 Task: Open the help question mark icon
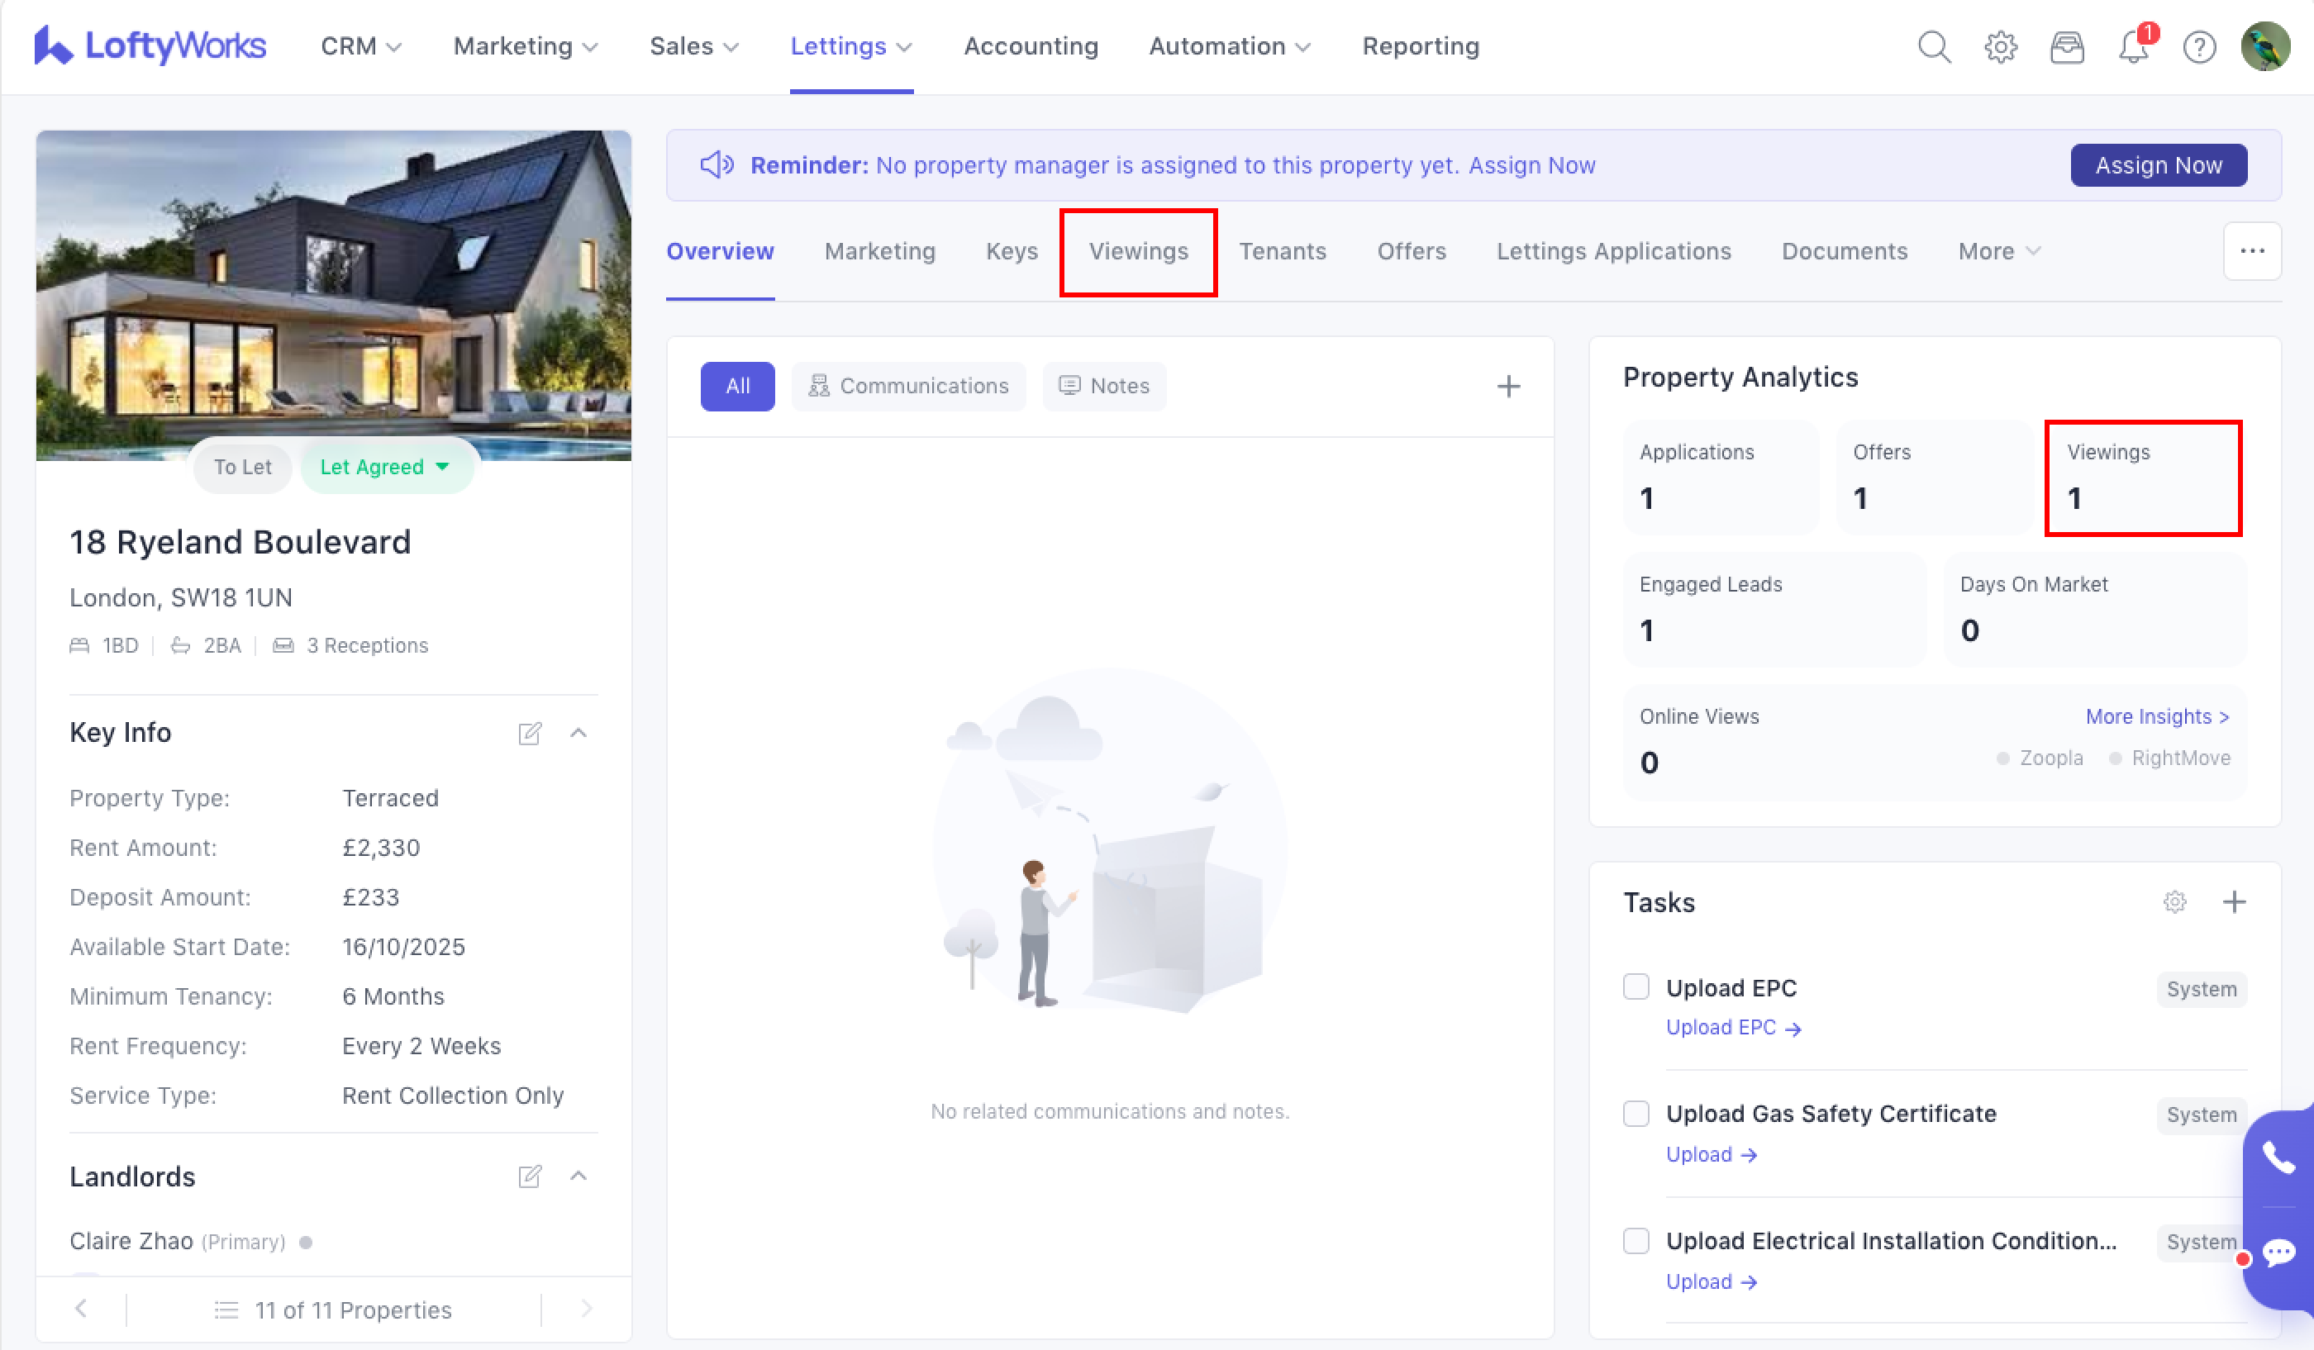[2199, 47]
